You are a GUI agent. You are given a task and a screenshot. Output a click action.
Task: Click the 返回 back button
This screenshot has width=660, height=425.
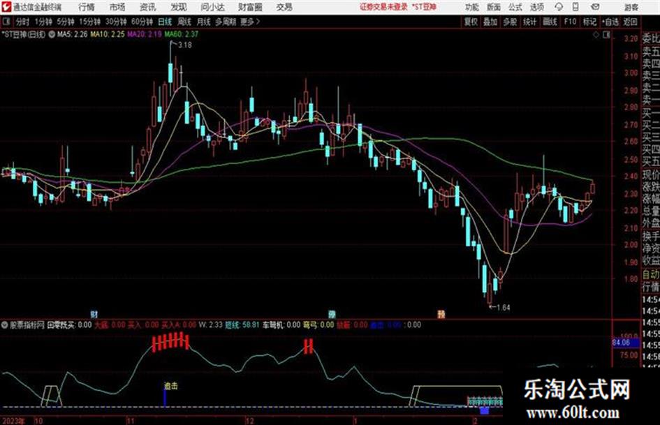[630, 22]
